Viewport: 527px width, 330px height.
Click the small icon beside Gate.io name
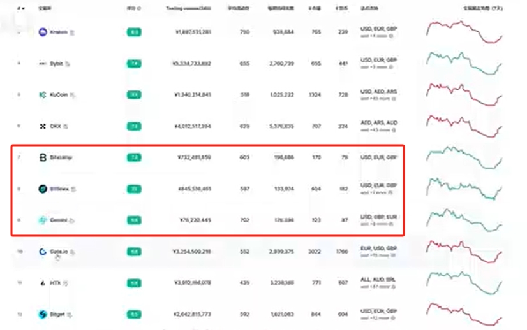pyautogui.click(x=72, y=252)
